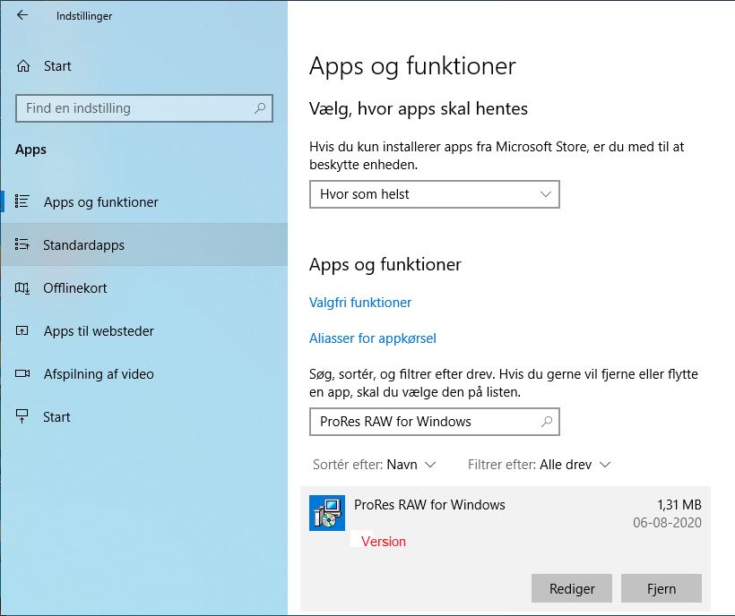Click the Indstillinger window title
Screen dimensions: 735x616
click(84, 16)
